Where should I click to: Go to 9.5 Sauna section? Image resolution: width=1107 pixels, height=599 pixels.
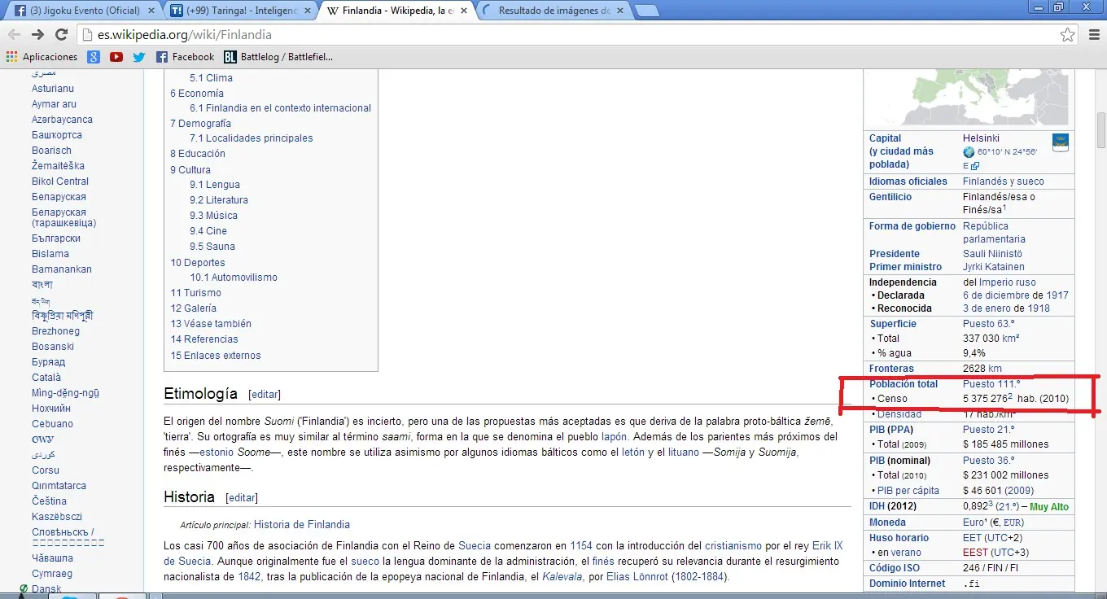212,247
